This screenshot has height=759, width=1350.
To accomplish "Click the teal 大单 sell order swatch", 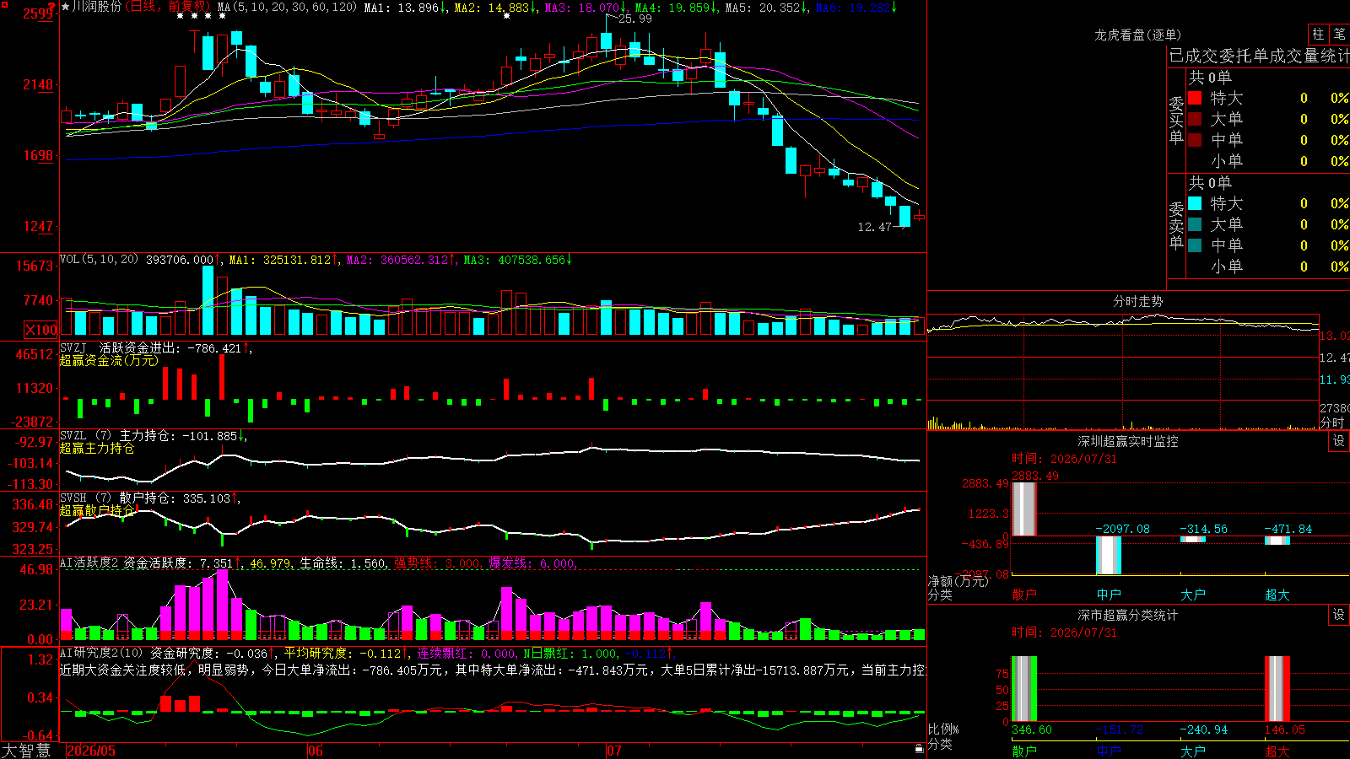I will tap(1195, 224).
